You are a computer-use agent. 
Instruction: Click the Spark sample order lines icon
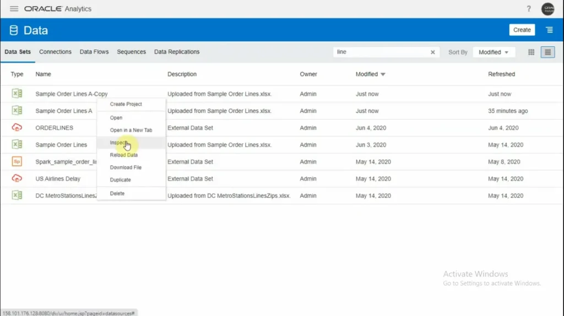(17, 162)
